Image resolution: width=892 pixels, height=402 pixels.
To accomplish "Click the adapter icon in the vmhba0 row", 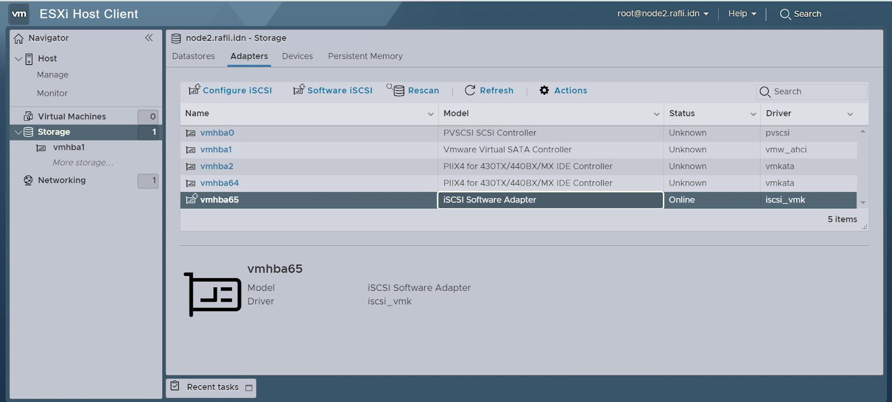I will (x=191, y=133).
